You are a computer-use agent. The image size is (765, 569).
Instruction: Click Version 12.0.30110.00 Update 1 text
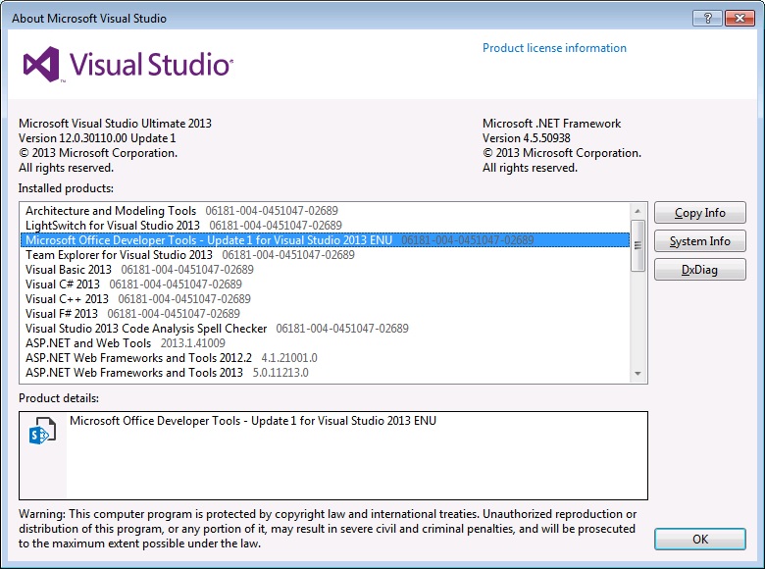97,138
